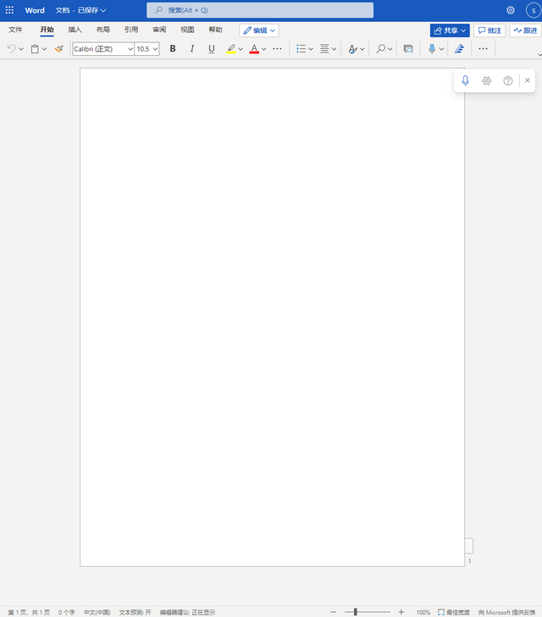The image size is (542, 617).
Task: Click 最佳宽度 fit width button
Action: 454,612
